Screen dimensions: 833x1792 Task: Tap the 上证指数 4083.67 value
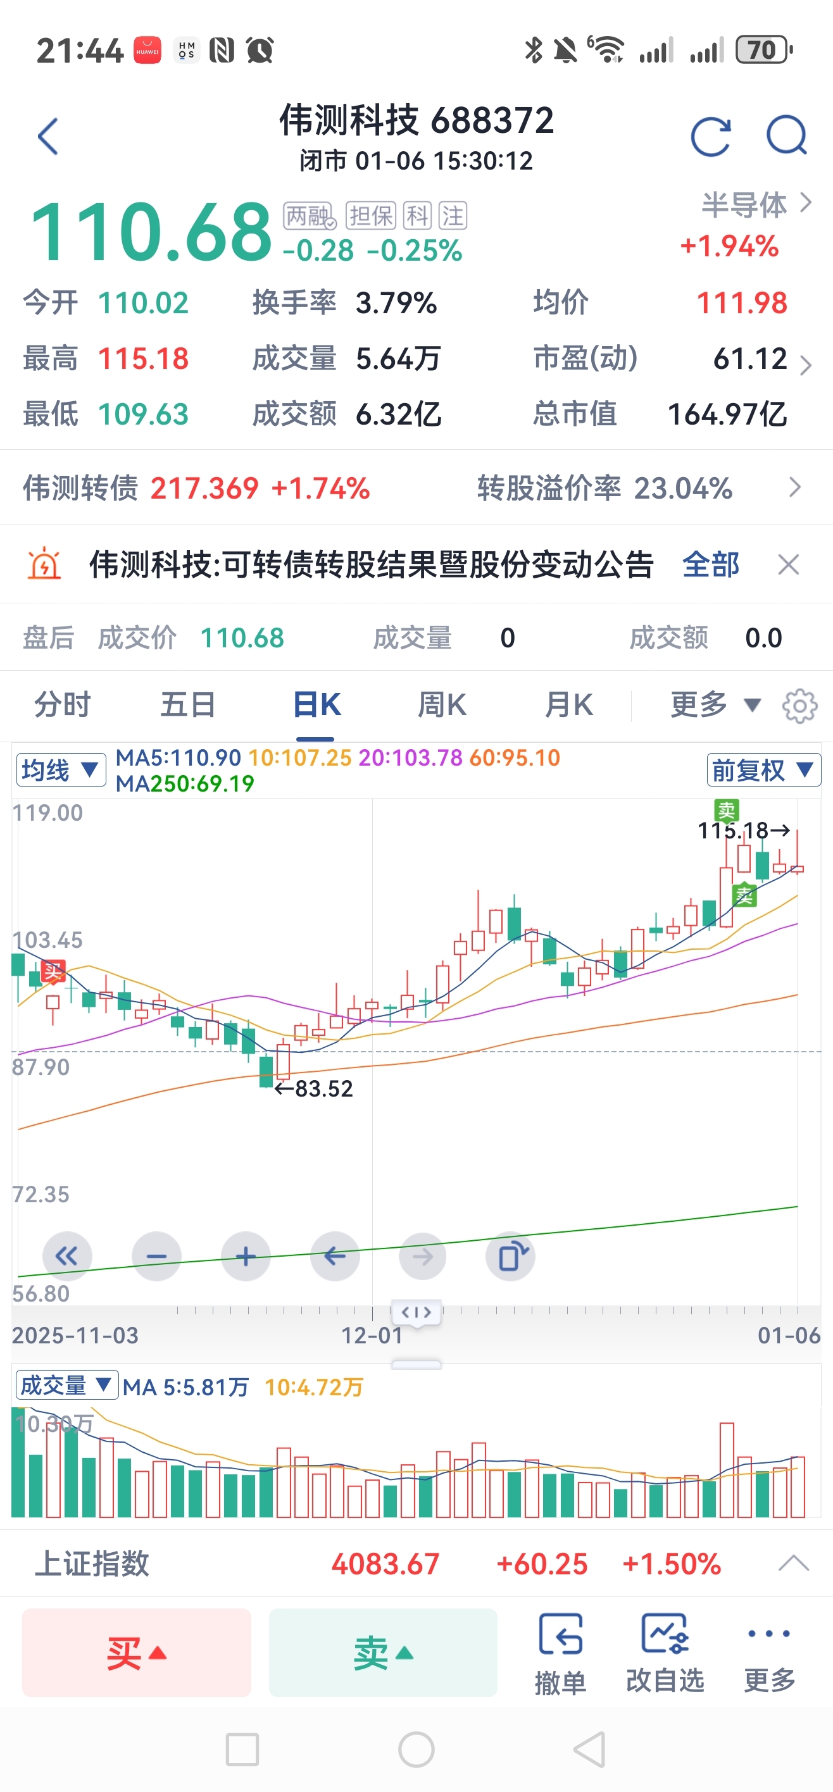click(385, 1564)
